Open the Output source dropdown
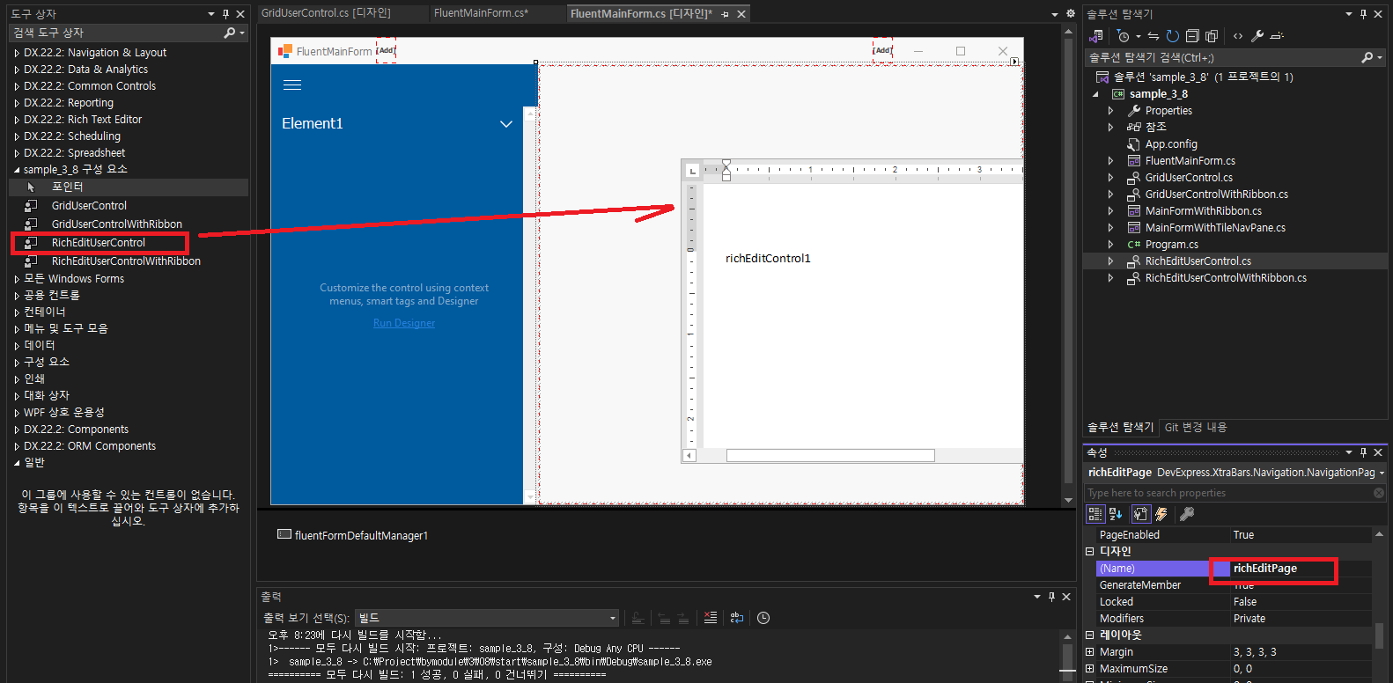The image size is (1393, 683). point(613,618)
